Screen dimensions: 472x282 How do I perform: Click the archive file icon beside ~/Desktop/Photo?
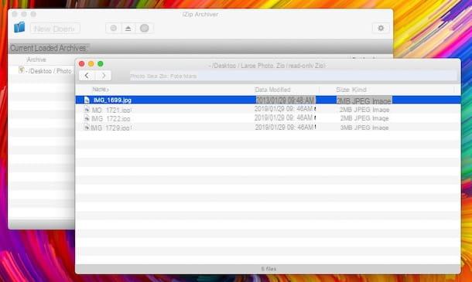click(x=22, y=70)
